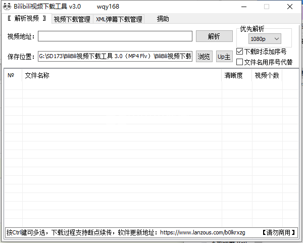Click the 清晰度 column header

[x=237, y=75]
